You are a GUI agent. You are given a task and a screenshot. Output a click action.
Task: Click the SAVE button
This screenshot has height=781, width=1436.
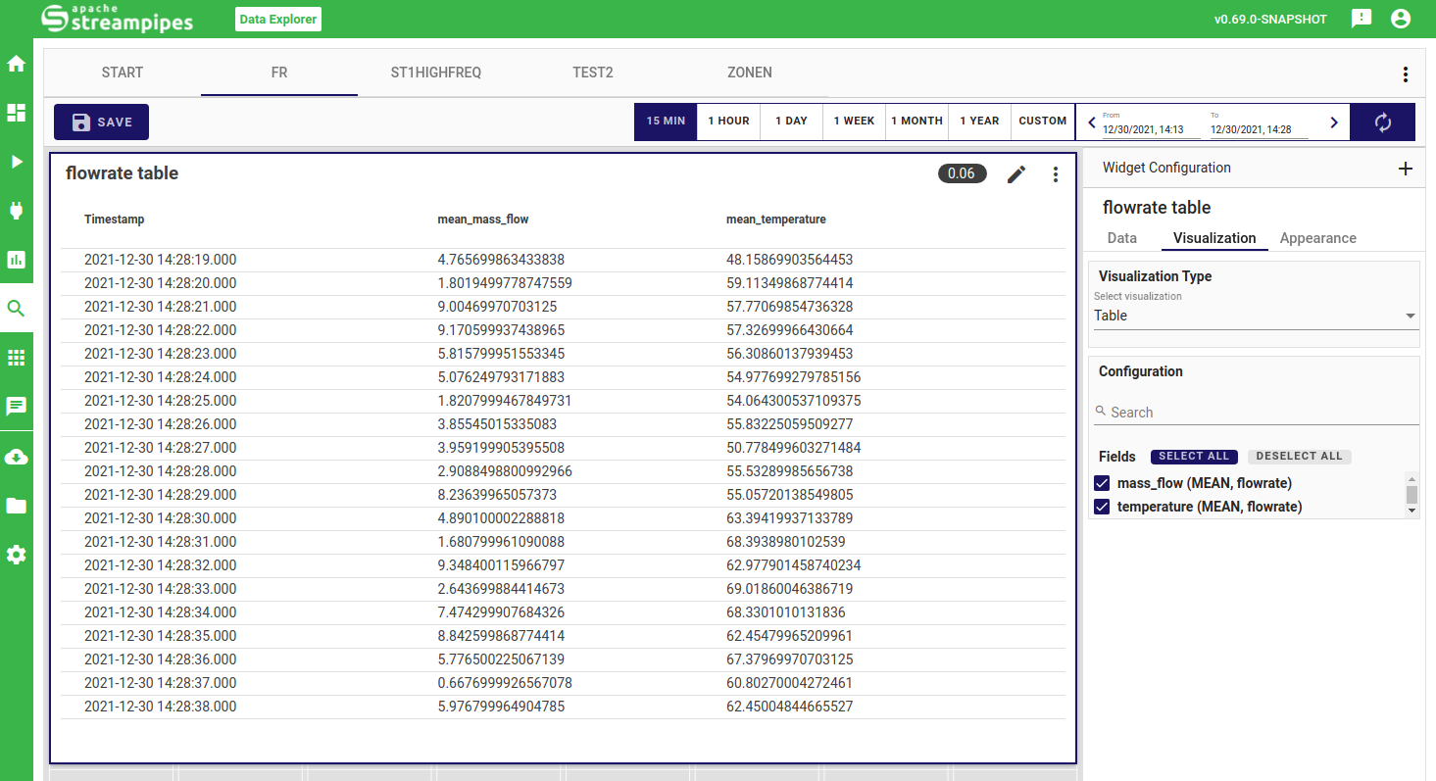[102, 122]
